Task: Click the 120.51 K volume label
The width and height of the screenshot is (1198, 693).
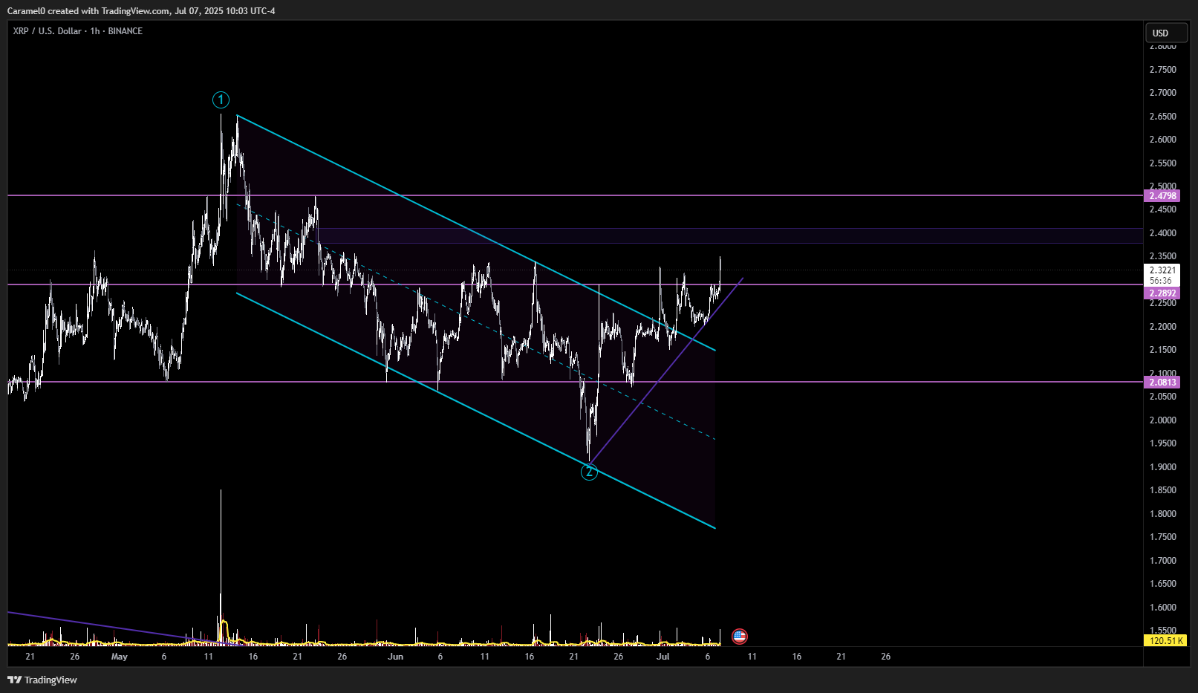Action: [1165, 640]
